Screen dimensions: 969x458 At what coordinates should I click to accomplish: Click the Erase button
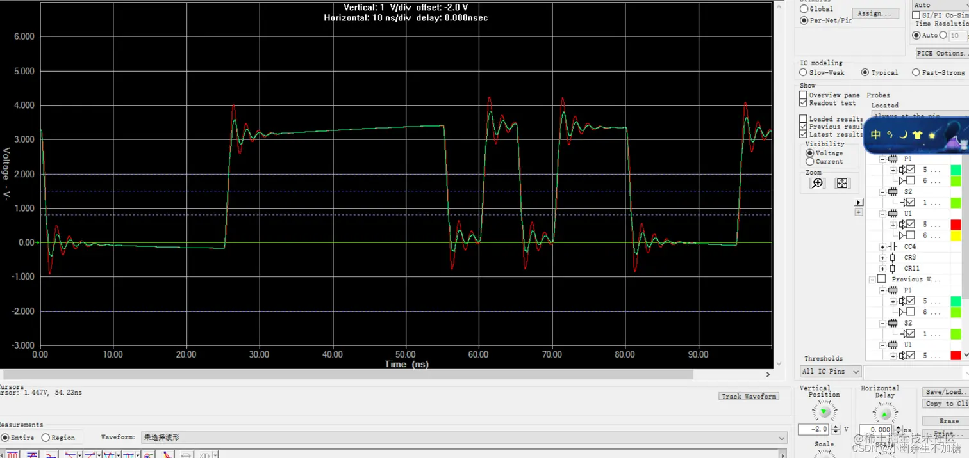946,421
